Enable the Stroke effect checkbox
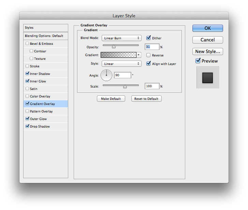Image resolution: width=248 pixels, height=210 pixels. pos(27,66)
